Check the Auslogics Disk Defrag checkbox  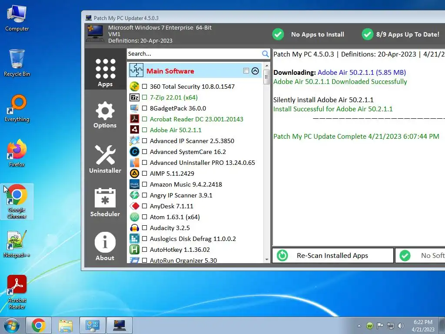144,239
